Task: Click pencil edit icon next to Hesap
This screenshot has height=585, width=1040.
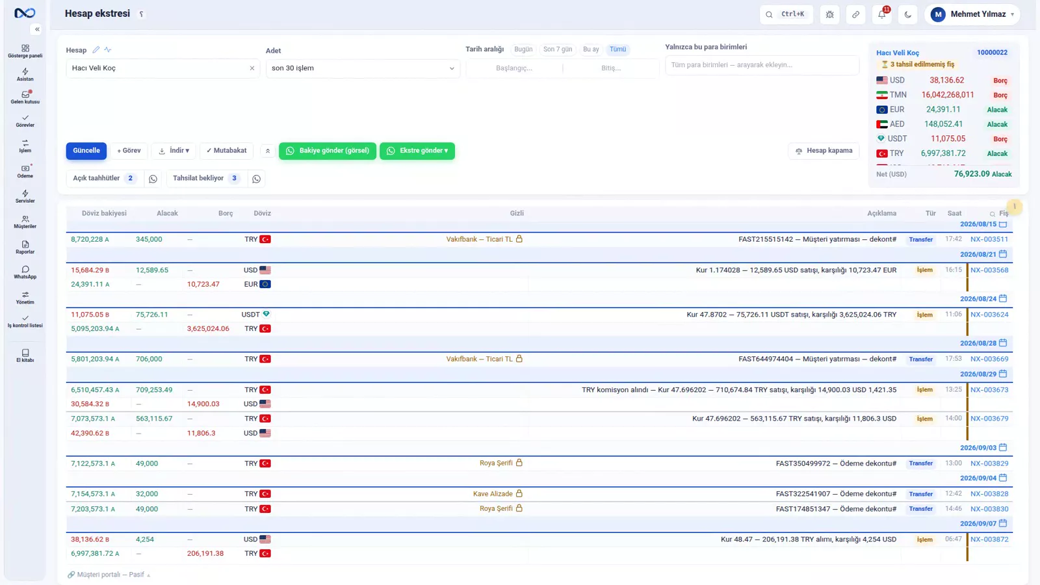Action: (96, 50)
